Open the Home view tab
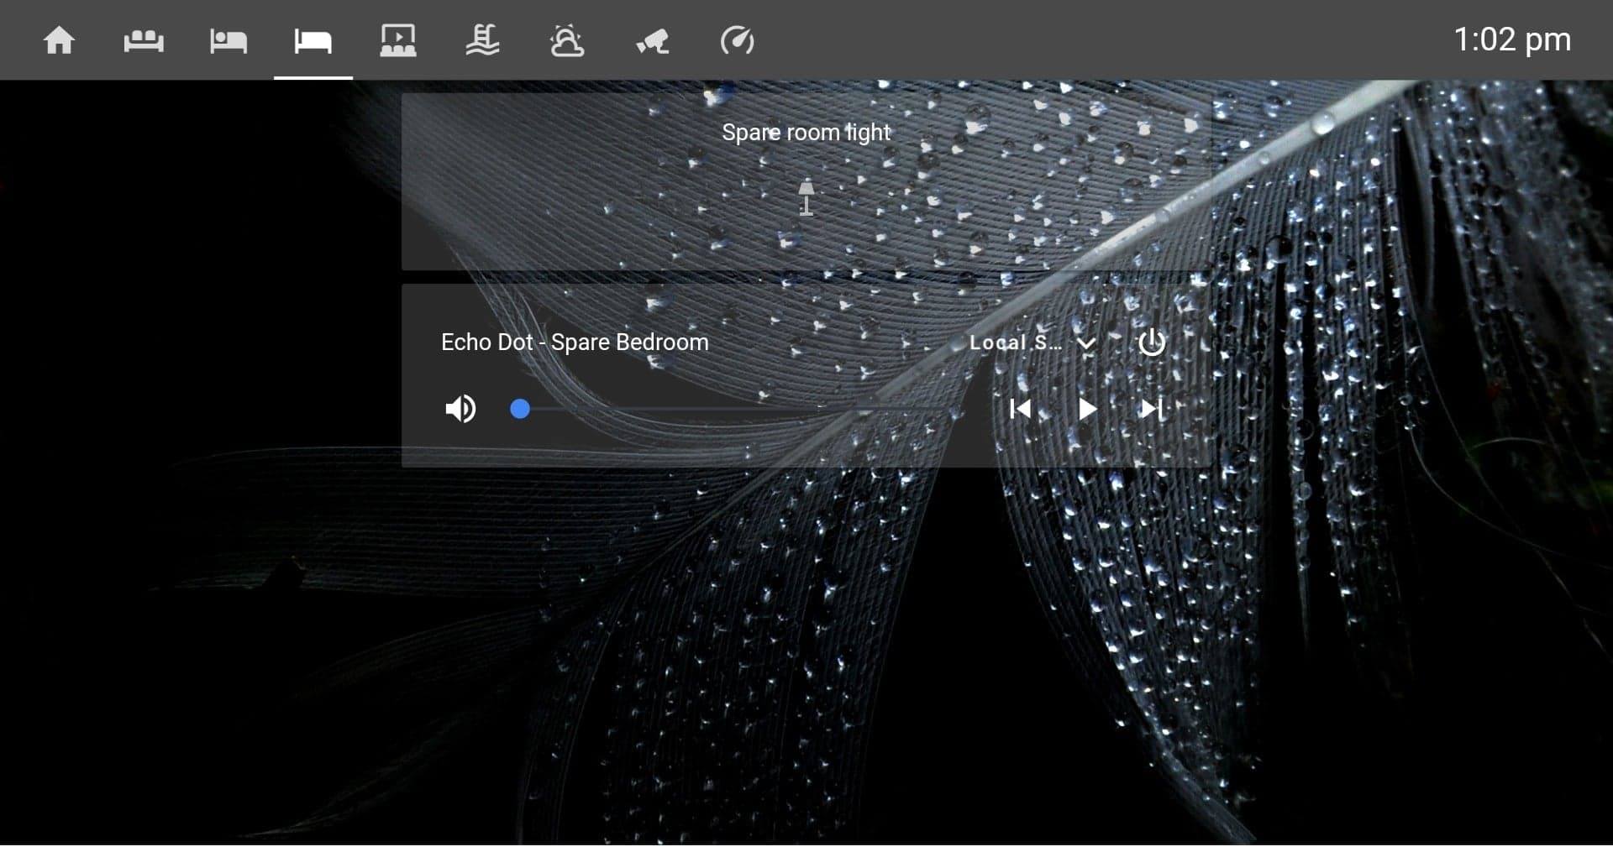This screenshot has width=1613, height=847. click(x=59, y=40)
